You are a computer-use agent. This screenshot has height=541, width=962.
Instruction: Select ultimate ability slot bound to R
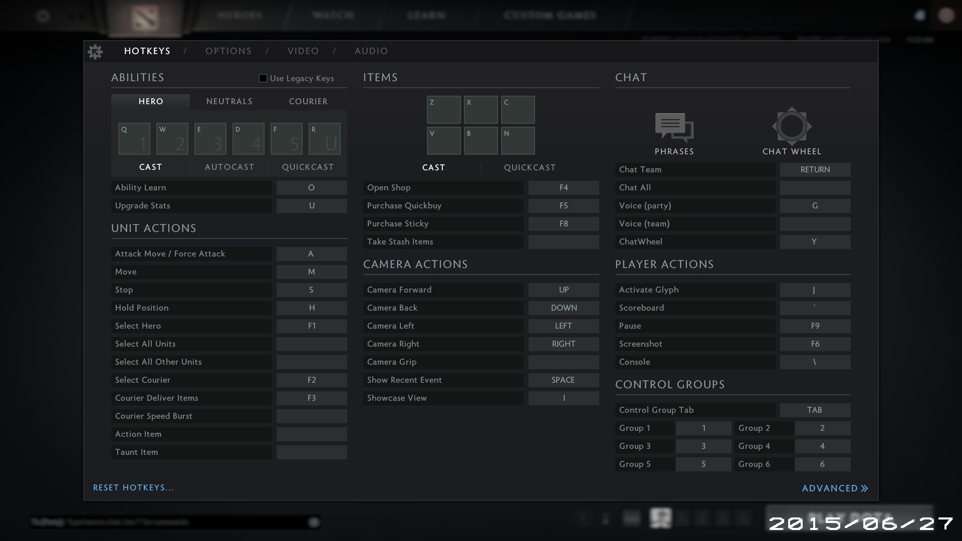325,139
